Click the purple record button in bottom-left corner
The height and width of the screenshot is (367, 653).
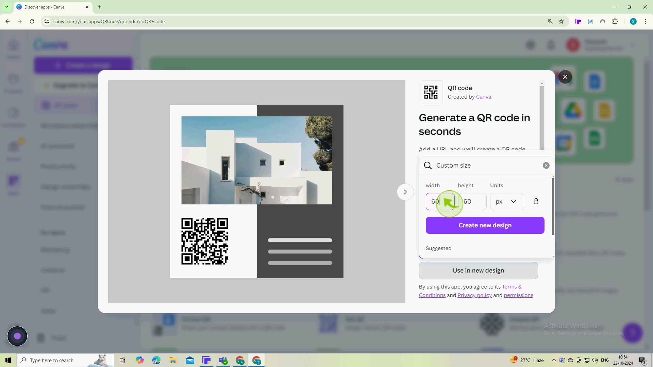[17, 336]
